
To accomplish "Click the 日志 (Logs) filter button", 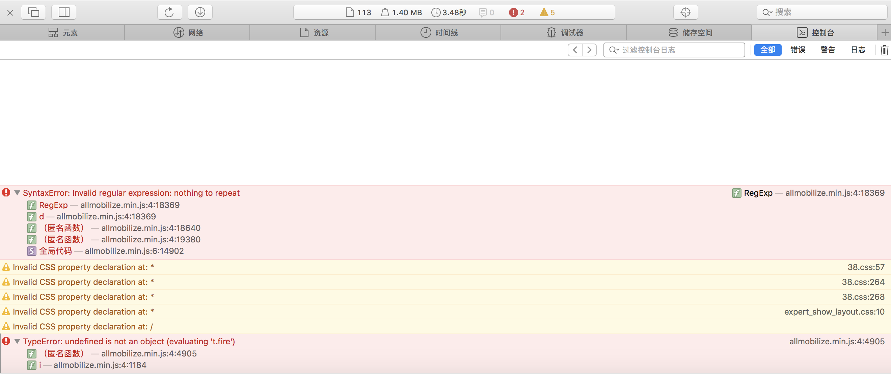I will click(858, 51).
